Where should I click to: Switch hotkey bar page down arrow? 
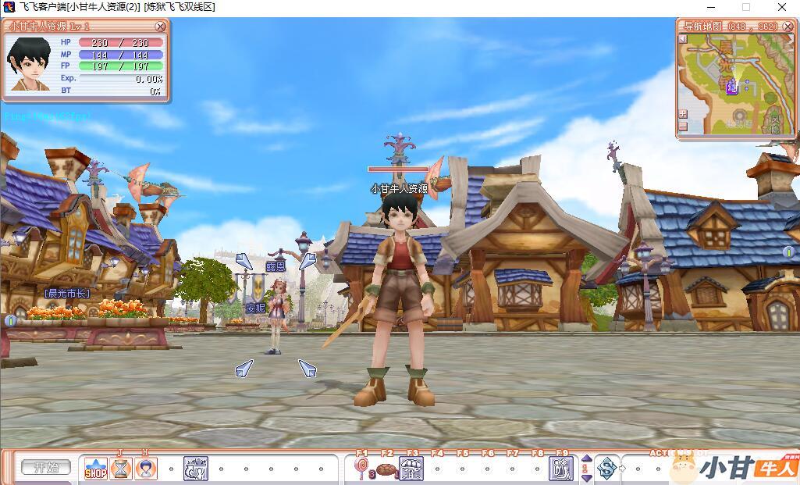[x=587, y=477]
